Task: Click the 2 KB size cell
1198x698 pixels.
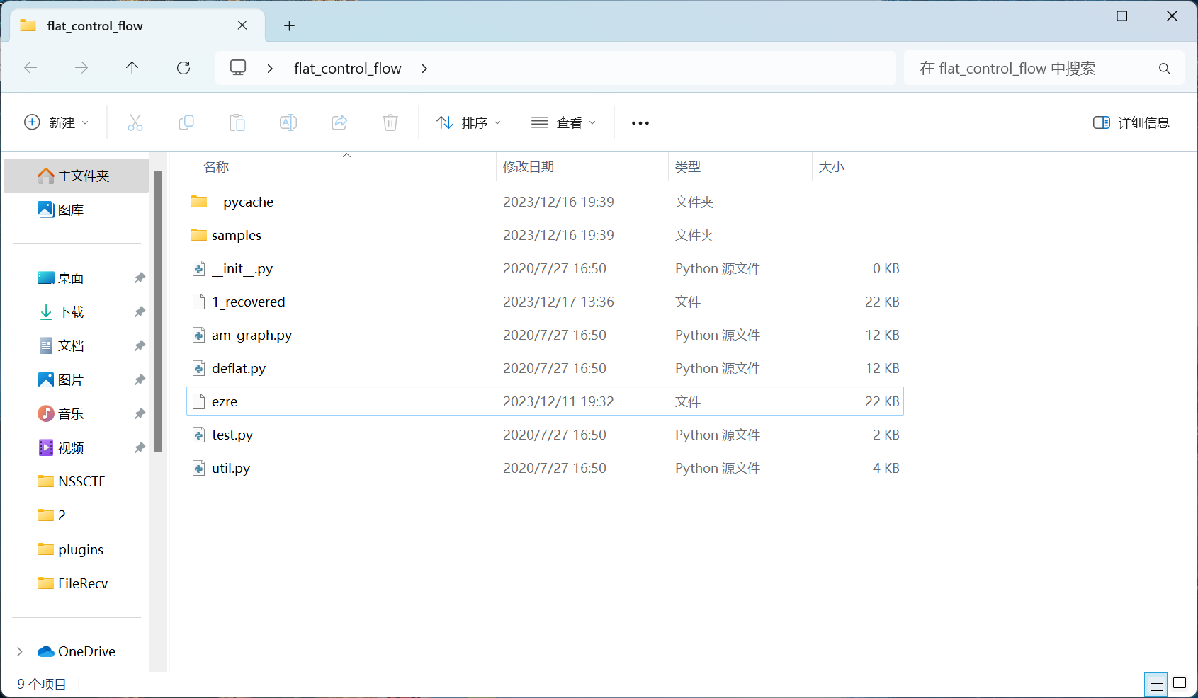Action: (x=886, y=435)
